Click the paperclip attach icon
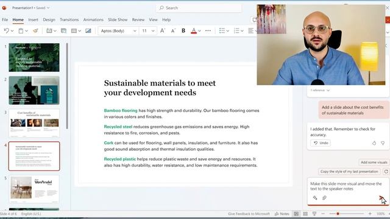Screen dimensions: 390x219 tap(324, 198)
